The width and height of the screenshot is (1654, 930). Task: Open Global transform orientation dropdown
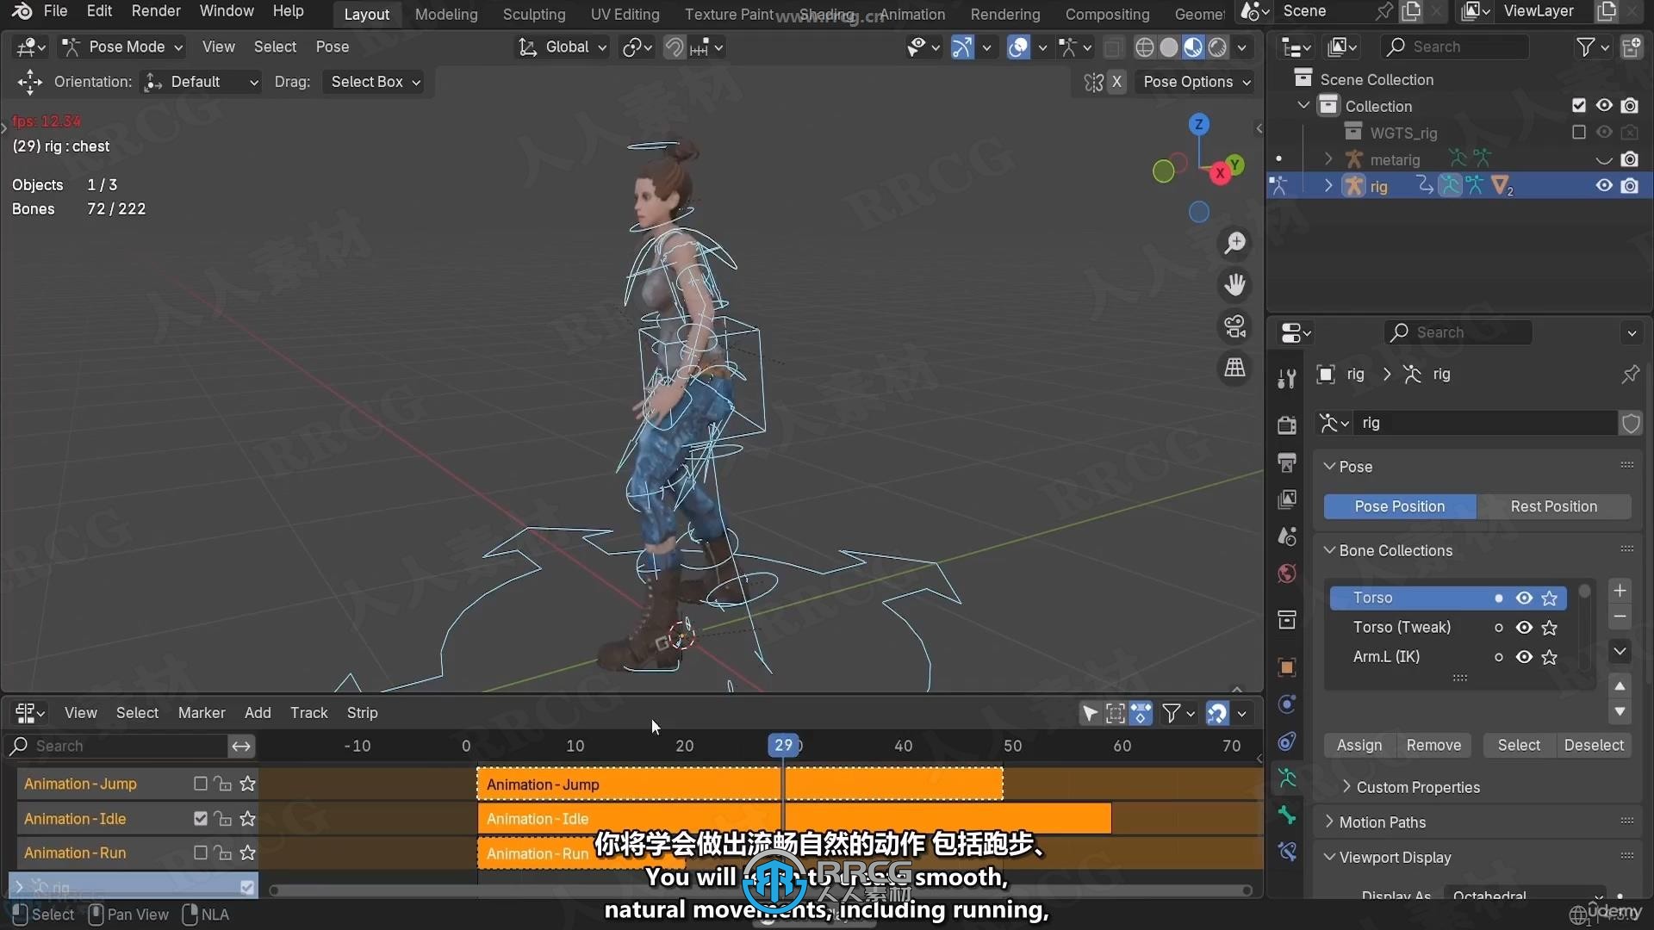tap(563, 47)
